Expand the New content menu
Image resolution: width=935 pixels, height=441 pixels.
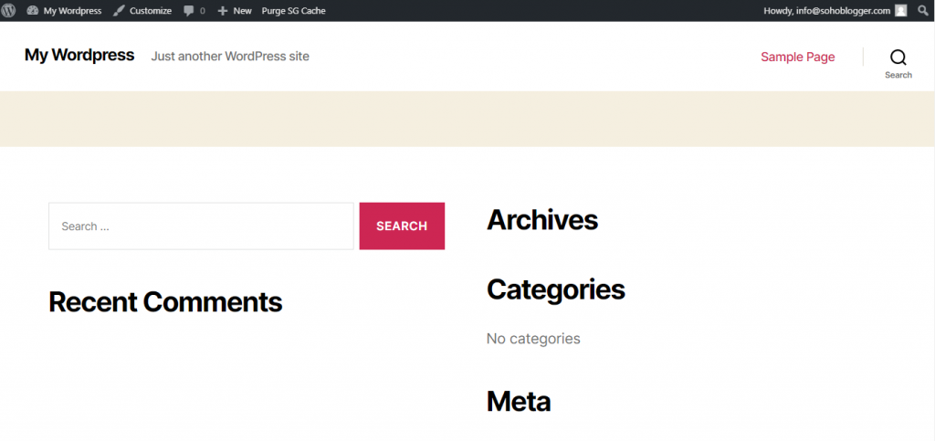[x=242, y=11]
